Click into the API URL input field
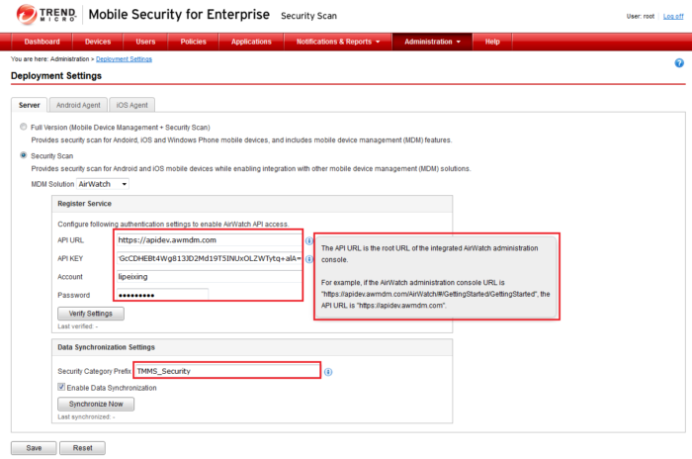Viewport: 692px width, 459px height. coord(210,239)
